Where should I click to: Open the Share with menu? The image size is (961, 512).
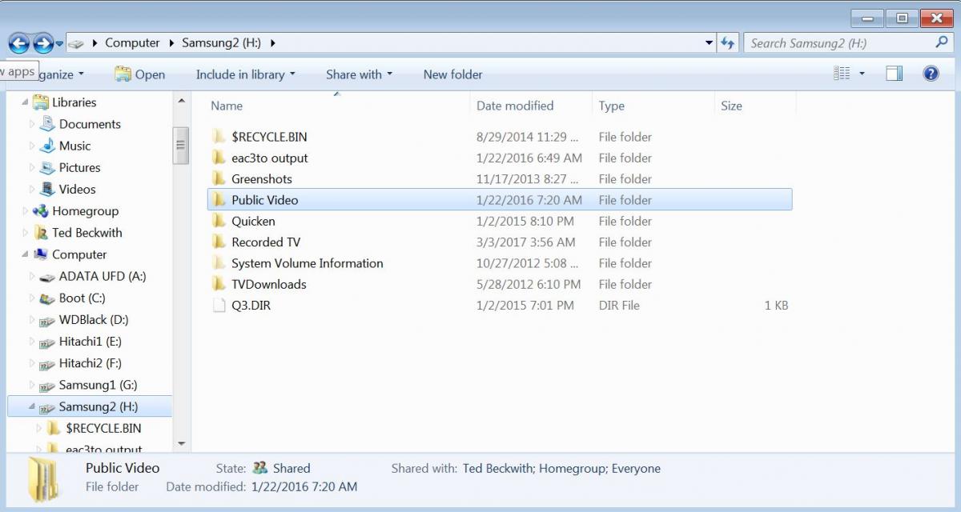click(x=359, y=74)
